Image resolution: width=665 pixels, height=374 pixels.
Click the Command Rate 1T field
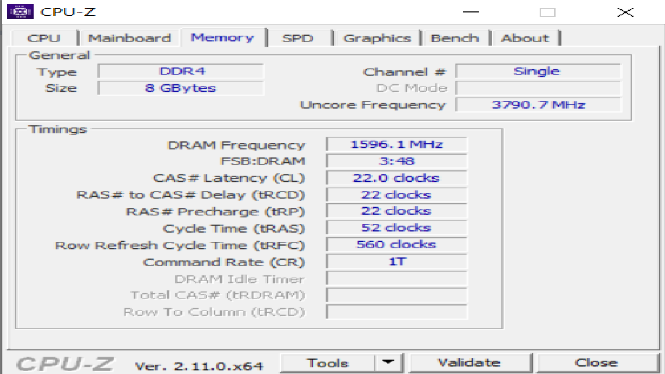point(396,261)
